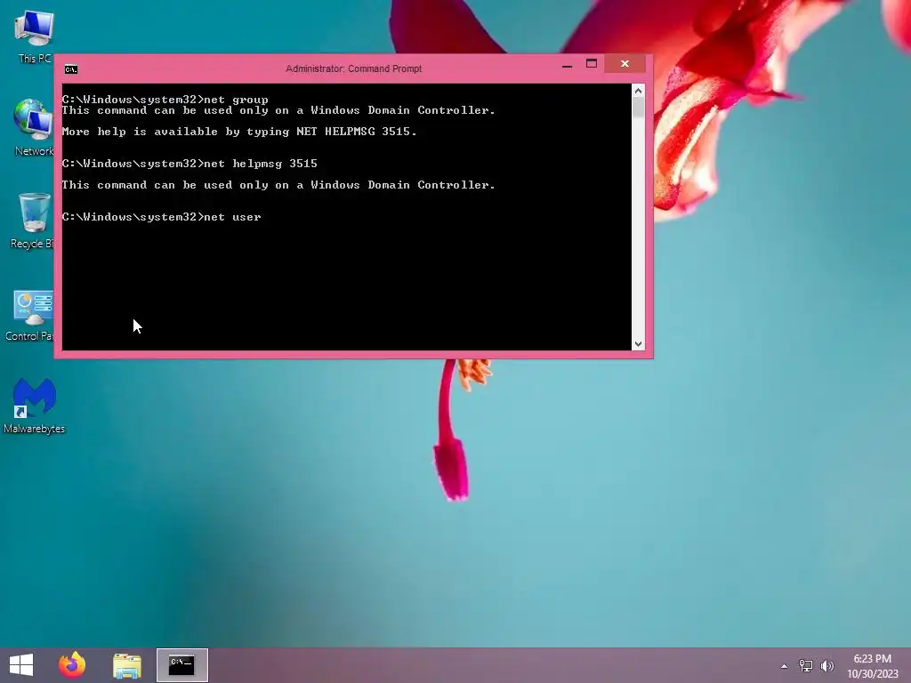The width and height of the screenshot is (911, 683).
Task: Select the Control Panel desktop icon
Action: [30, 314]
